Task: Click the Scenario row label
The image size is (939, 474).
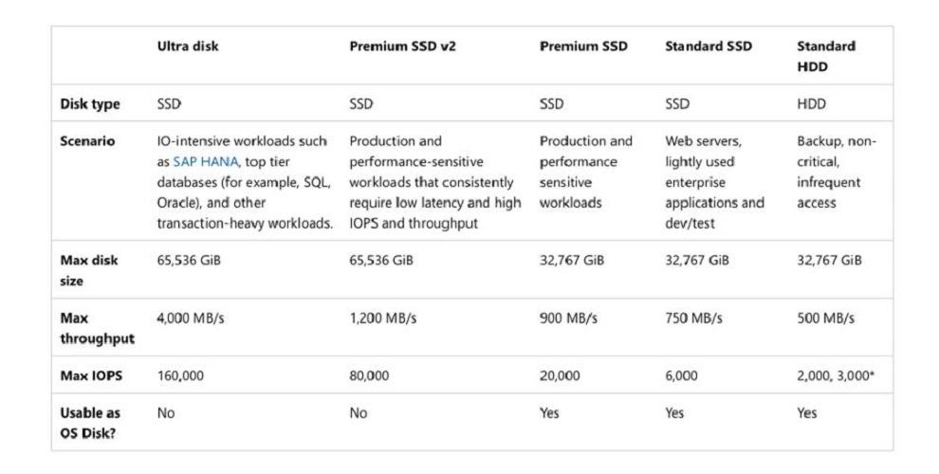Action: (87, 141)
